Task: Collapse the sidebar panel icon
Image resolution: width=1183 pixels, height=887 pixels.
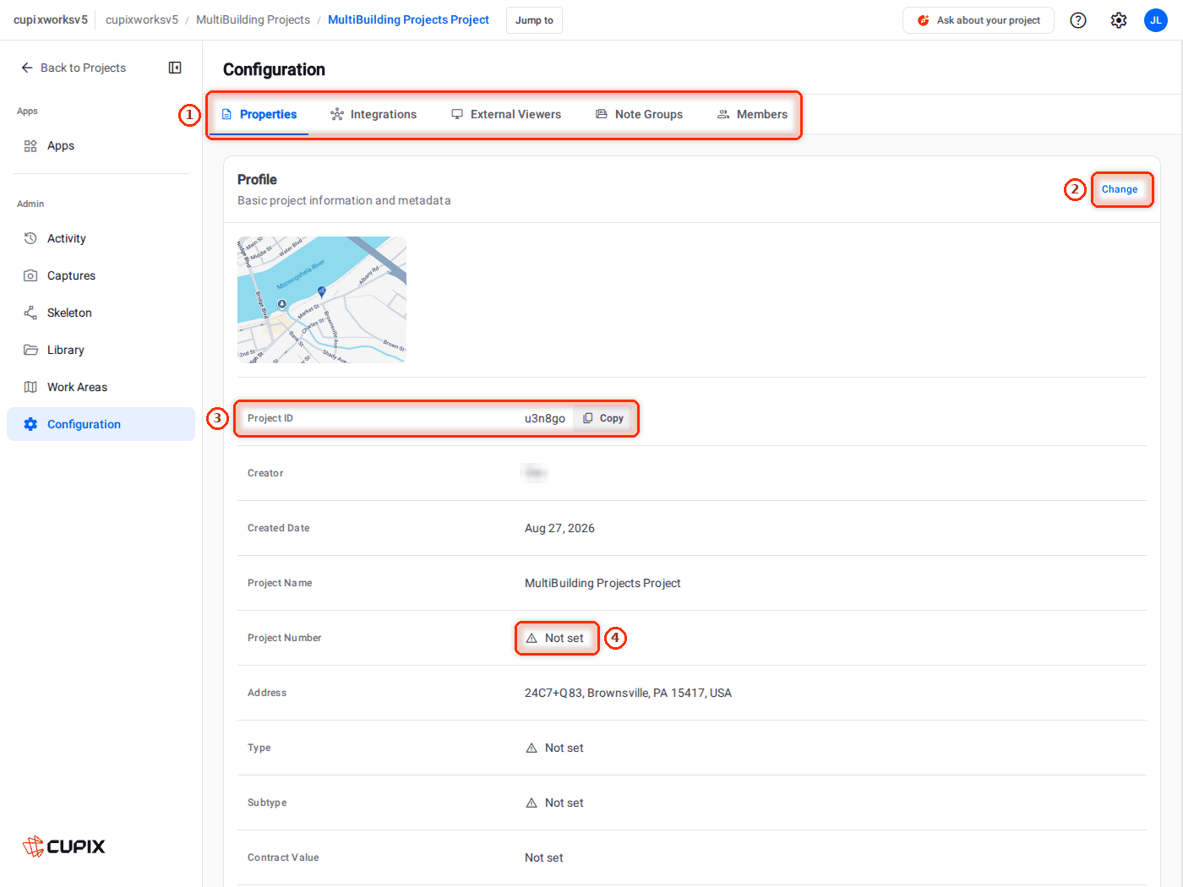Action: [x=175, y=68]
